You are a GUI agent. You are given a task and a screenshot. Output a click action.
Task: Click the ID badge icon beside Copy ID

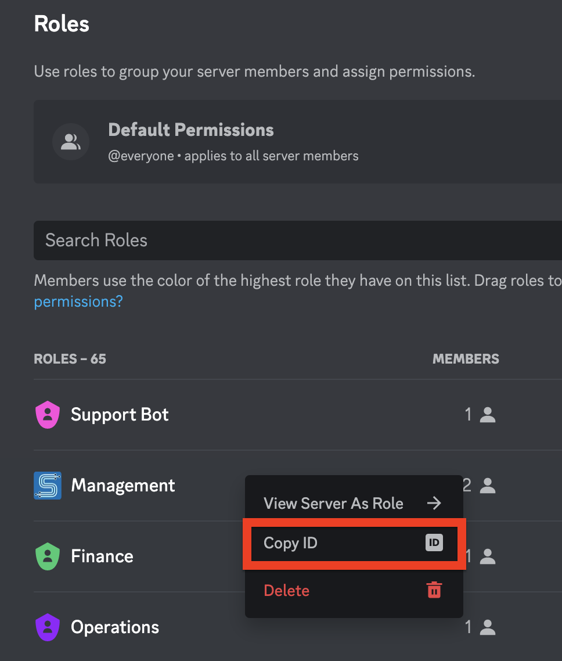point(434,543)
